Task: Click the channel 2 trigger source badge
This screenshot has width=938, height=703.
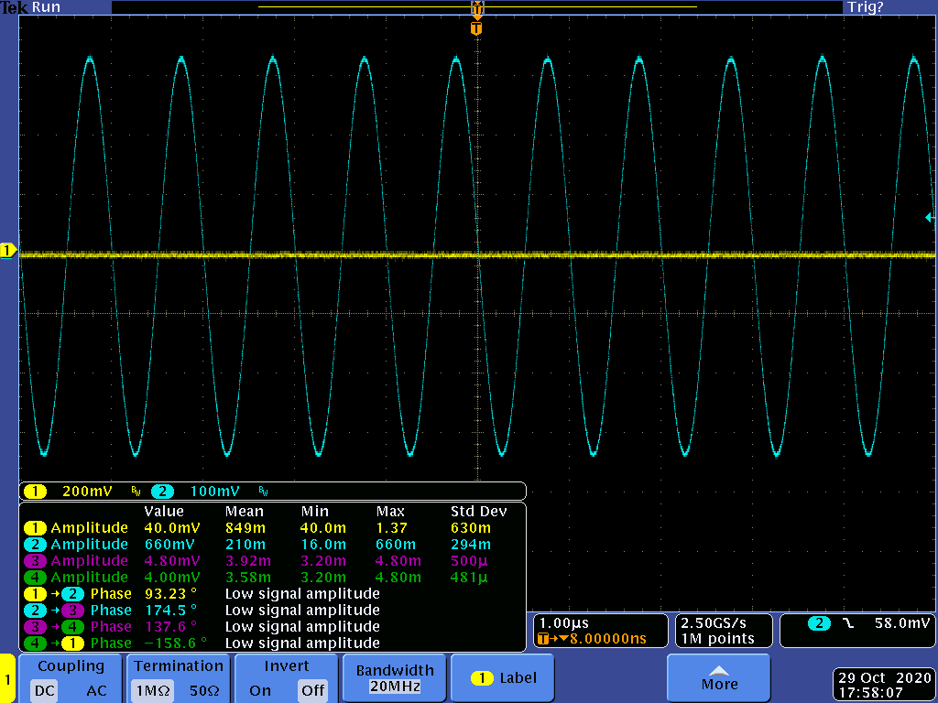Action: pos(818,623)
